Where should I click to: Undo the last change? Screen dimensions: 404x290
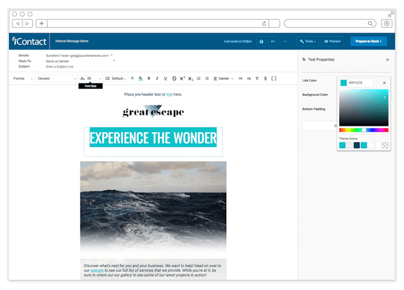click(273, 41)
